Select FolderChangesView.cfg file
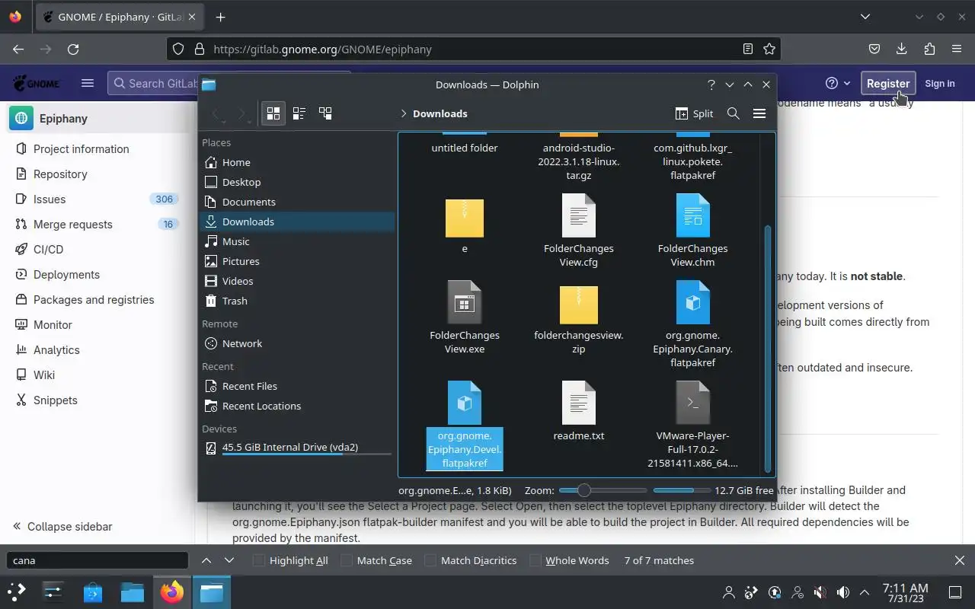The image size is (975, 609). (x=579, y=231)
